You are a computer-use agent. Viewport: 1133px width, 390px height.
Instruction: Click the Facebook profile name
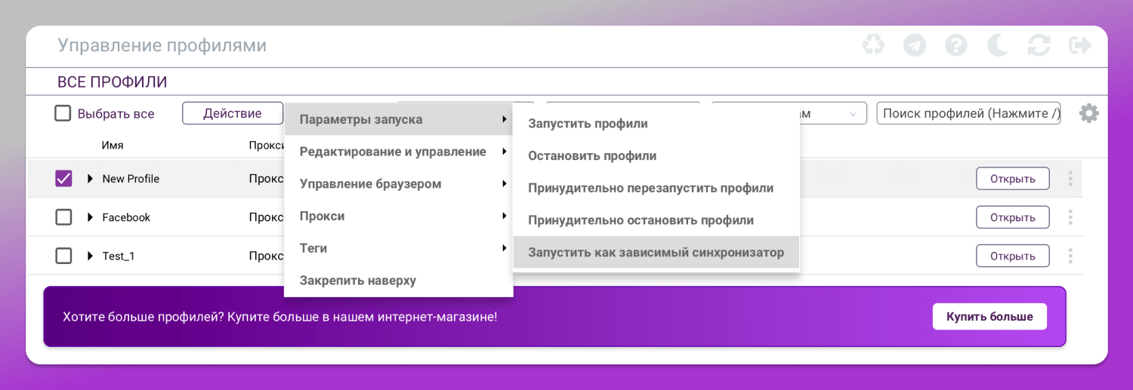[126, 217]
